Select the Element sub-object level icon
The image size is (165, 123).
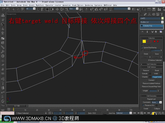158,41
